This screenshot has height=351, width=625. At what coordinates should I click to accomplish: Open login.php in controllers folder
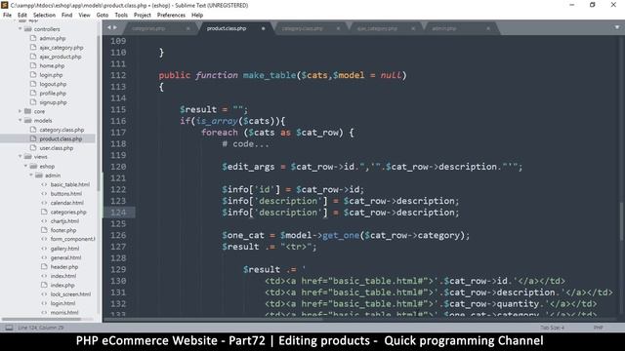(51, 75)
